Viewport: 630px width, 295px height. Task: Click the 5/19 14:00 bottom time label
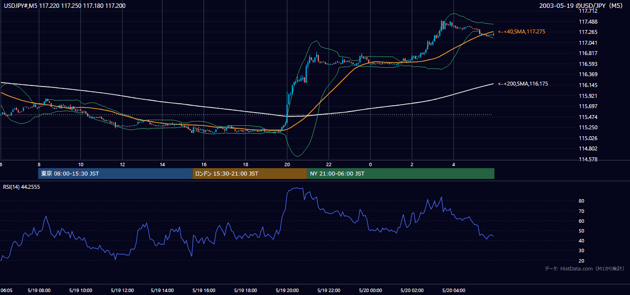tap(163, 290)
